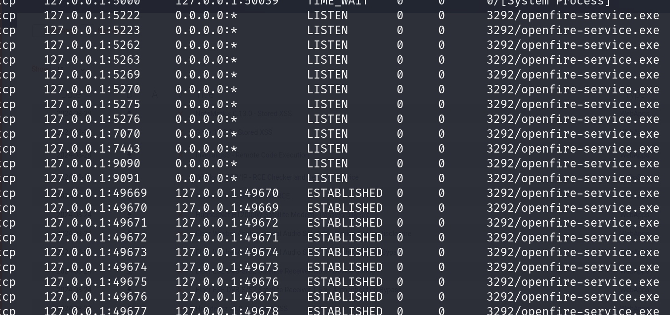The image size is (670, 315).
Task: Select local address 127.0.0.1:5275
Action: (92, 104)
